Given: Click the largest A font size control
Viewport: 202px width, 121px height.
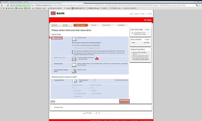Looking at the screenshot, I should click(151, 14).
